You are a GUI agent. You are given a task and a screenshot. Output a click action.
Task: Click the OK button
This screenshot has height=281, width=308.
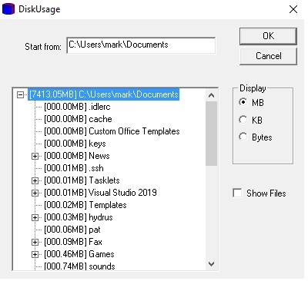pos(268,36)
